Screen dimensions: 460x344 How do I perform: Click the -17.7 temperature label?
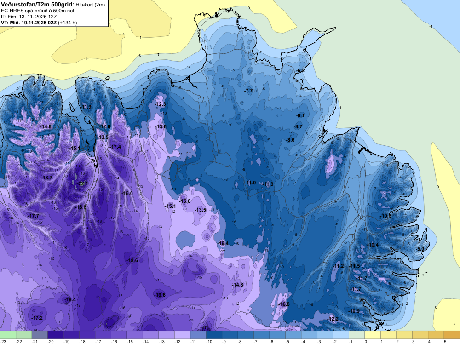tap(33, 216)
